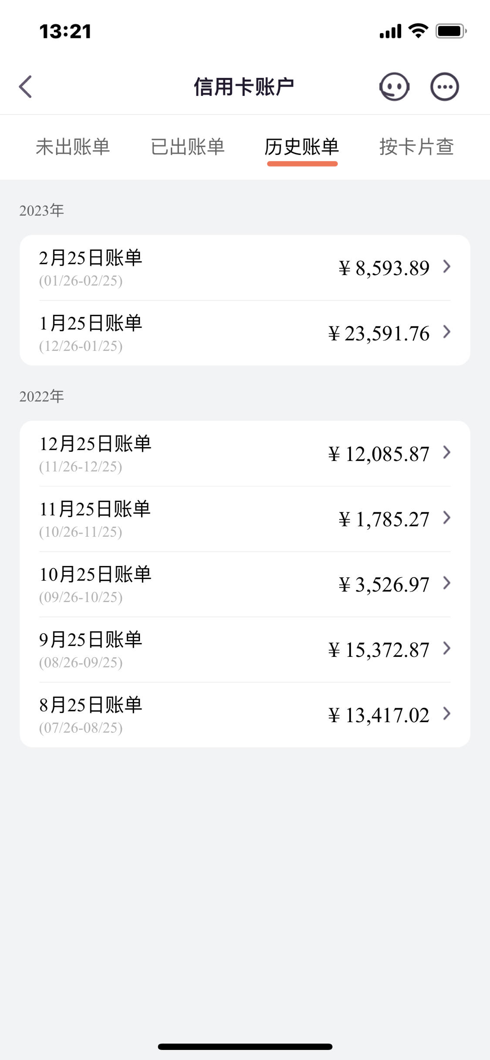Tap the back arrow icon
Viewport: 490px width, 1060px height.
(x=25, y=87)
